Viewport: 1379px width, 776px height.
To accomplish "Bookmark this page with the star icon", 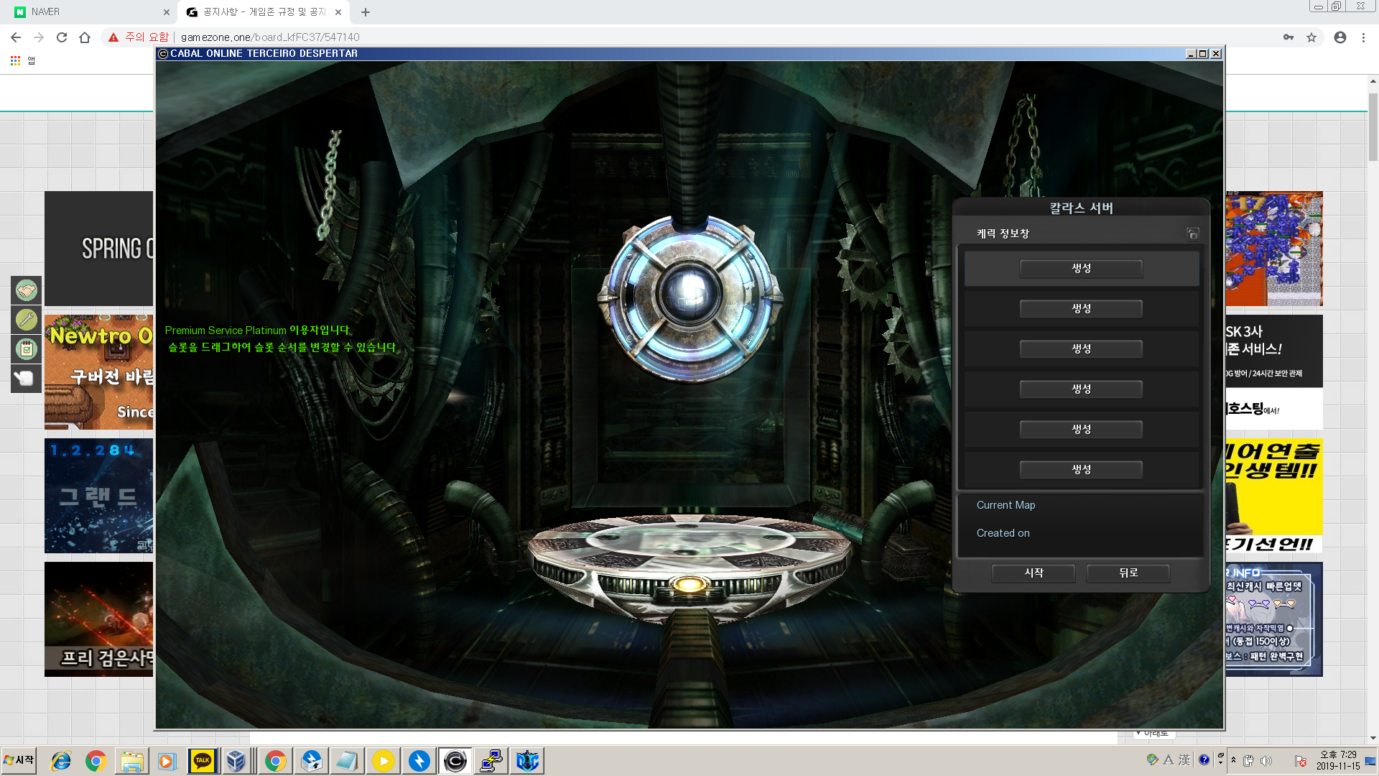I will 1311,37.
